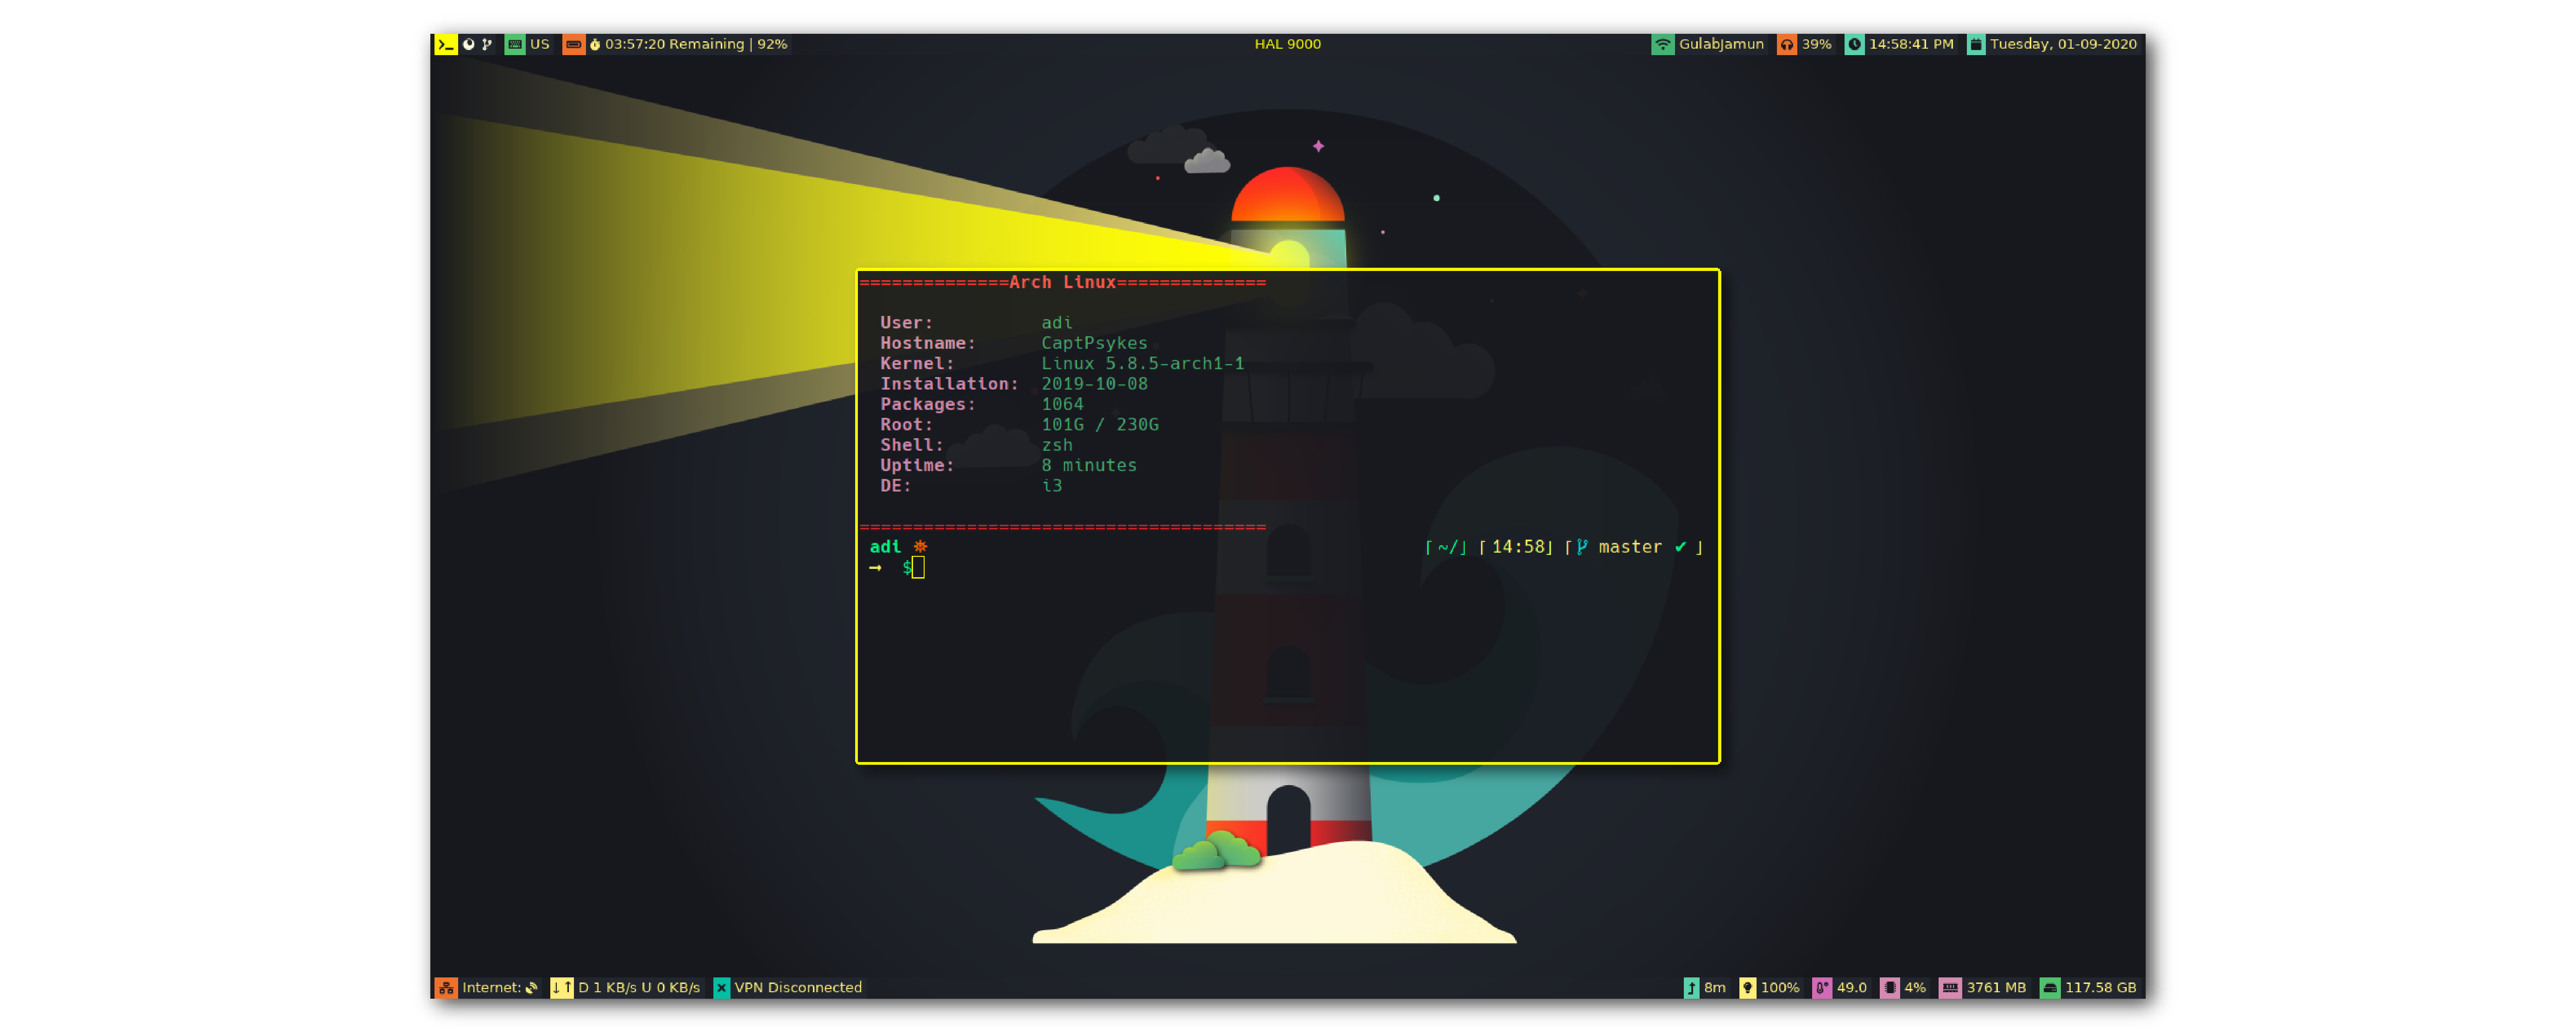Click the headphones volume icon
Image resolution: width=2576 pixels, height=1033 pixels.
[1786, 44]
